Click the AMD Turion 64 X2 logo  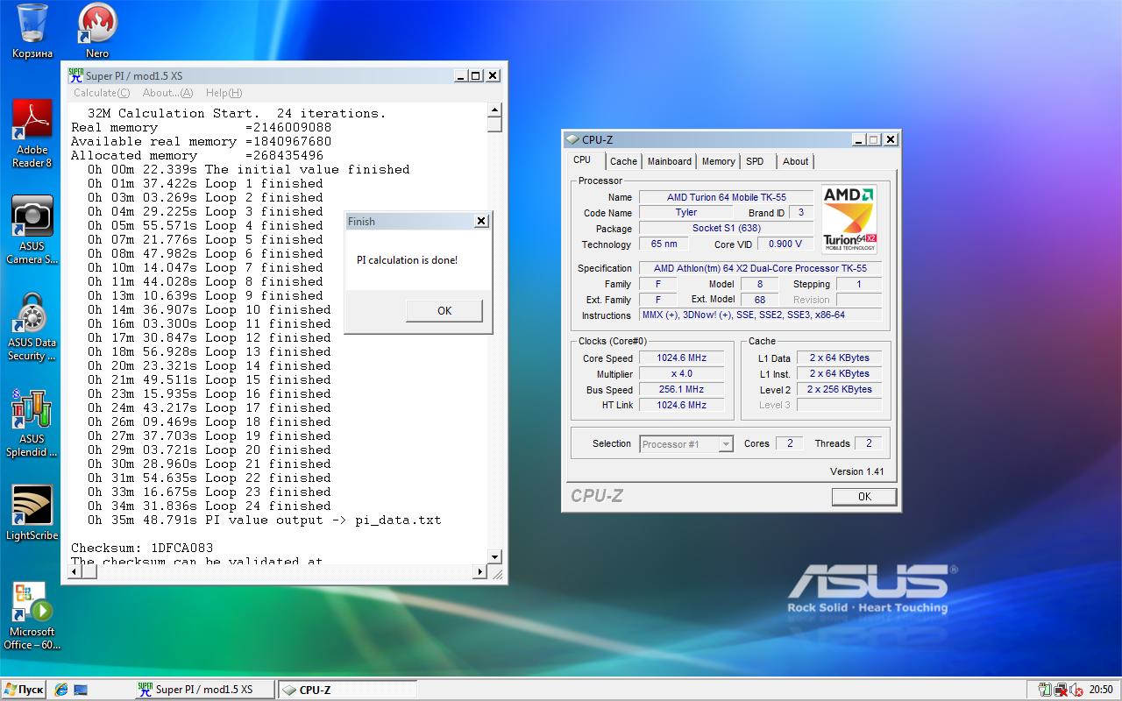(849, 219)
